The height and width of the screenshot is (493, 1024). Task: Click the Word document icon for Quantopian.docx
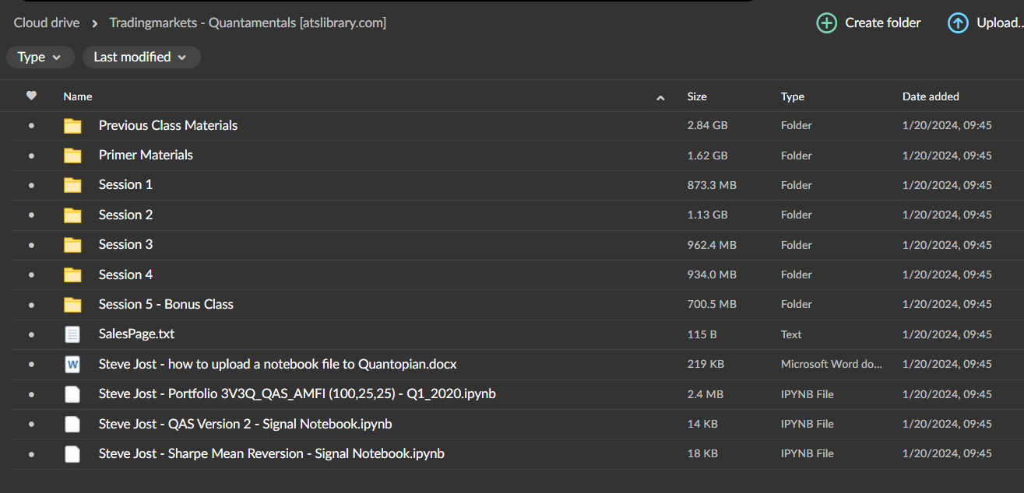[x=72, y=364]
